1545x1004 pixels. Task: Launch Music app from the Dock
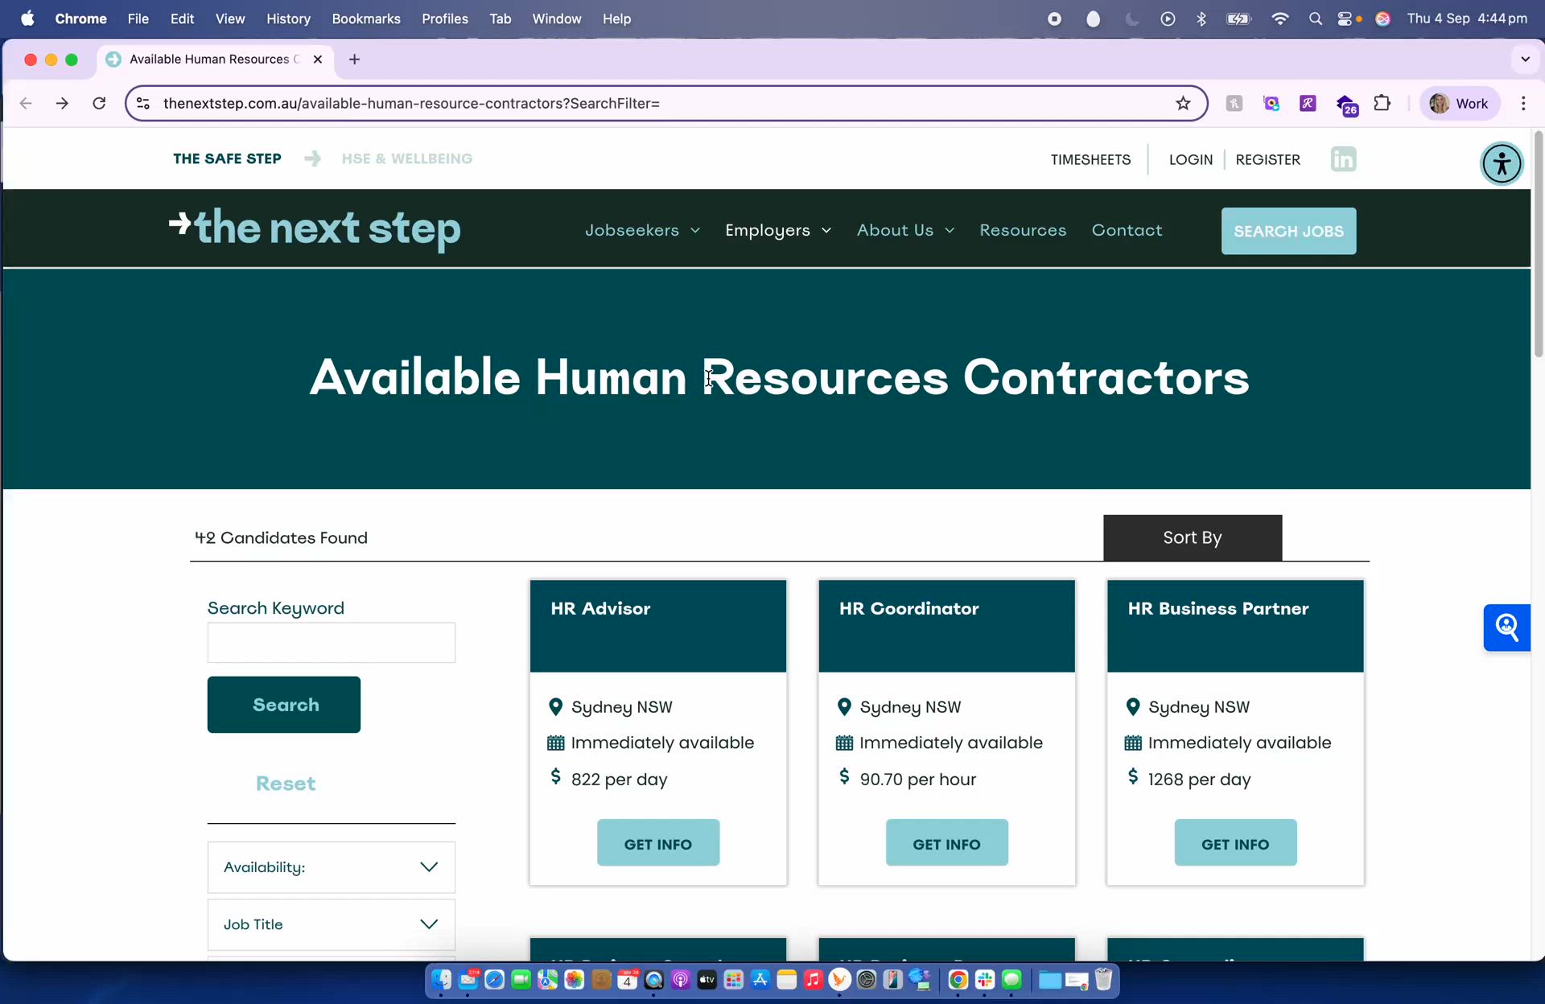[813, 980]
